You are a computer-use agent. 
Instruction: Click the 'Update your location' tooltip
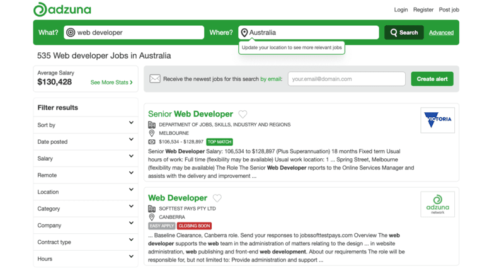292,47
